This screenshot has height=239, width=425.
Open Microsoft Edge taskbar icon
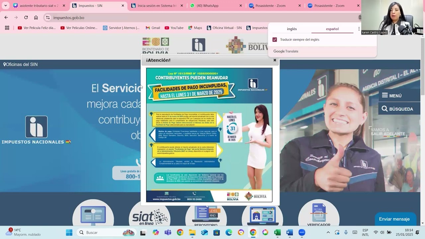[229, 232]
